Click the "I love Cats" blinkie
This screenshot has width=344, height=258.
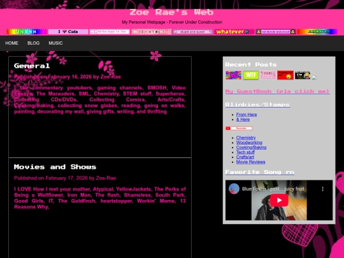(68, 32)
